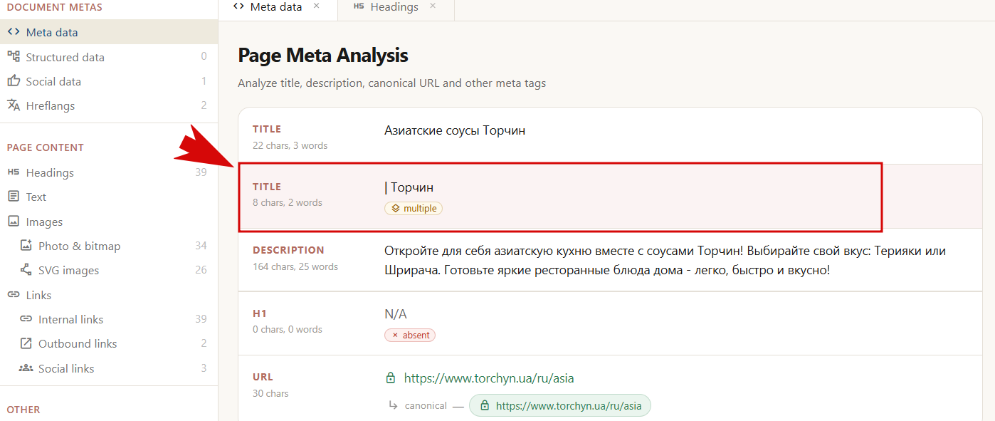Open SVG images list
The width and height of the screenshot is (995, 421).
[109, 270]
